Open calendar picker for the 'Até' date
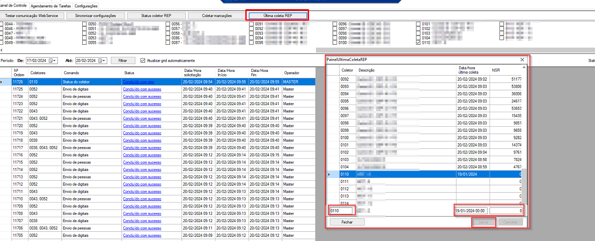 (103, 60)
